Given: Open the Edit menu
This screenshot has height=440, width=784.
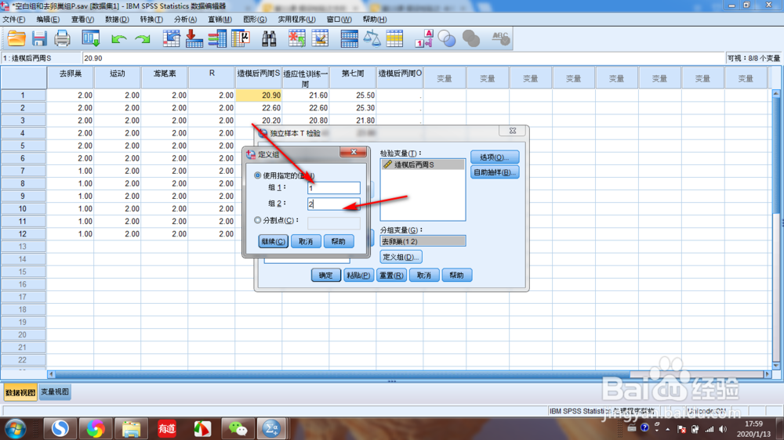Looking at the screenshot, I should point(48,20).
